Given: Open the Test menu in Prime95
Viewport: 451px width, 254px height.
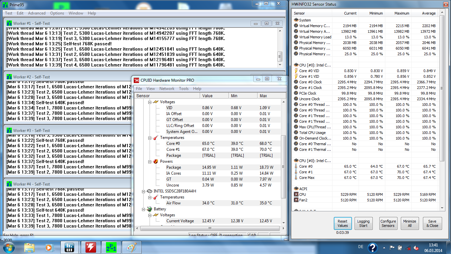Looking at the screenshot, I should [x=9, y=13].
